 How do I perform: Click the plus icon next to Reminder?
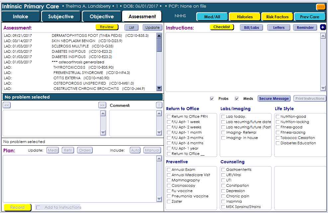pyautogui.click(x=323, y=28)
